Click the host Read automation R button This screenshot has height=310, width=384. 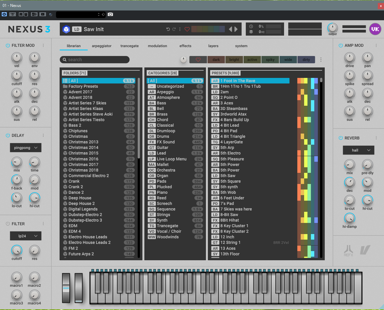tap(21, 14)
